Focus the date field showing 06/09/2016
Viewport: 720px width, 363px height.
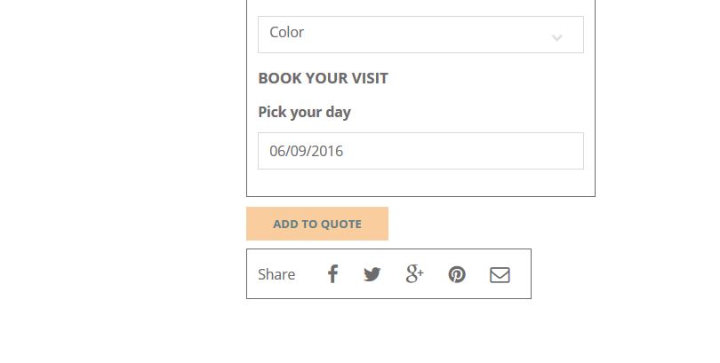[420, 151]
